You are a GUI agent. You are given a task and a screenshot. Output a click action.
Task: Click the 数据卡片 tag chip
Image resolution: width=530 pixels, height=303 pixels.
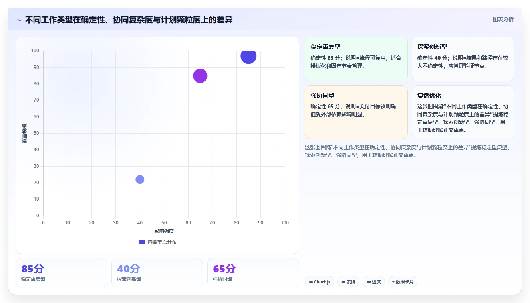coord(403,282)
